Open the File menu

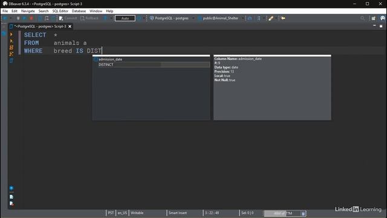(5, 11)
